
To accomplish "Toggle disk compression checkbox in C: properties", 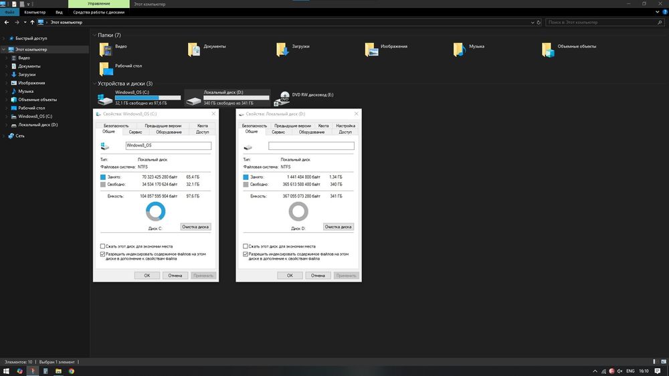I will (102, 246).
